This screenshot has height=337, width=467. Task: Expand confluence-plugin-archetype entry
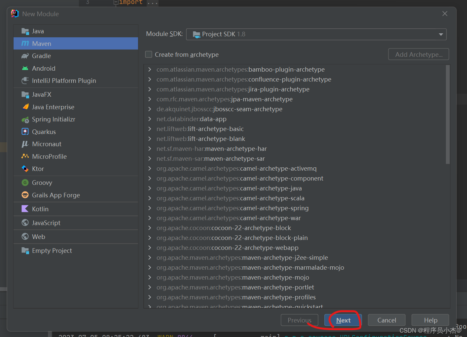[150, 79]
